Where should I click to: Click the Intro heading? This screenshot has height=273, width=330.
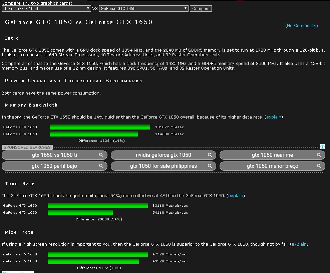coord(12,38)
